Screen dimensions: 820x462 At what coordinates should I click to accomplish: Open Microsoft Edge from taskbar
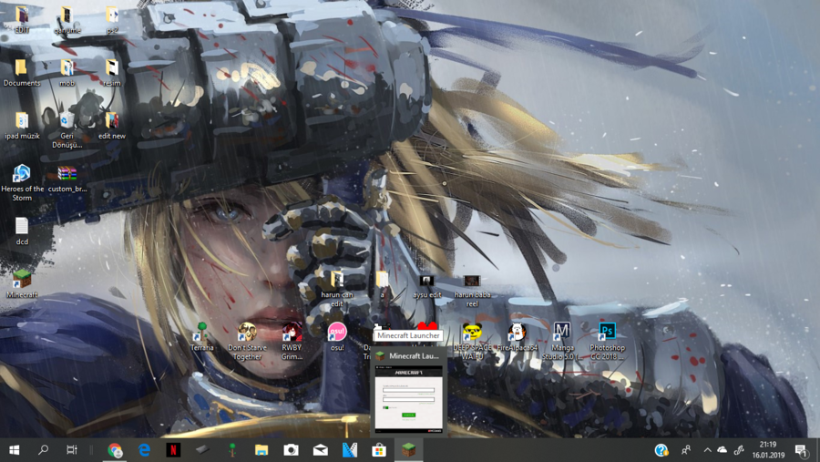(144, 450)
